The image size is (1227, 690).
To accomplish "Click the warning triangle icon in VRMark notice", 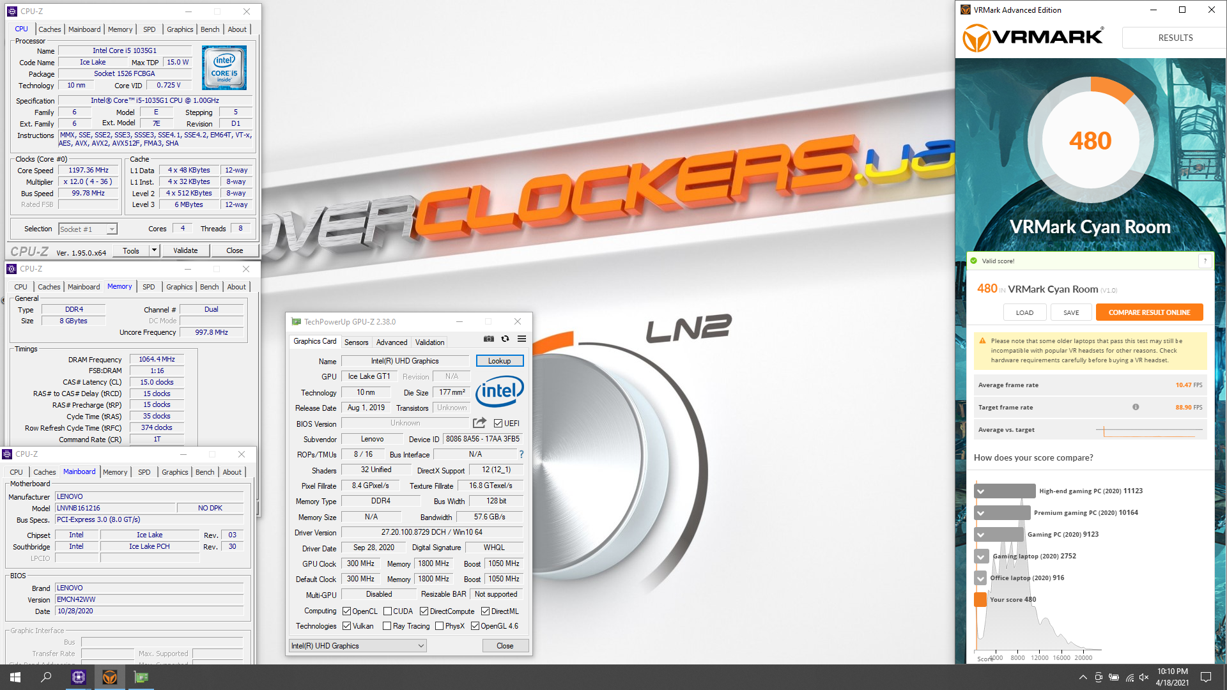I will pos(983,341).
